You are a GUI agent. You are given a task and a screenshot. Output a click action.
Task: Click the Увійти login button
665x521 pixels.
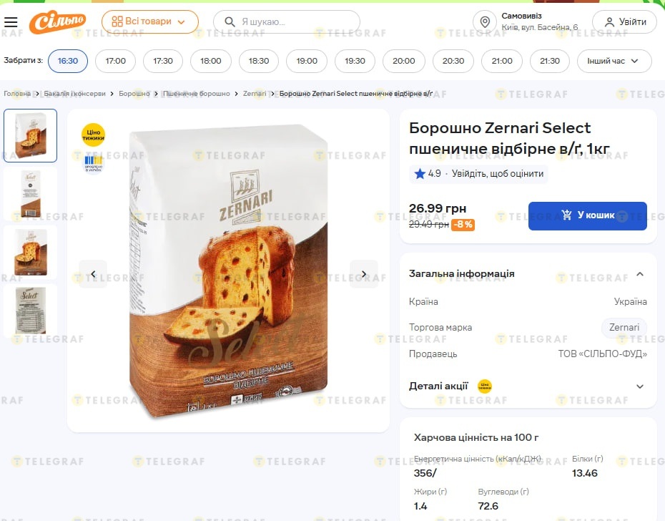point(624,22)
